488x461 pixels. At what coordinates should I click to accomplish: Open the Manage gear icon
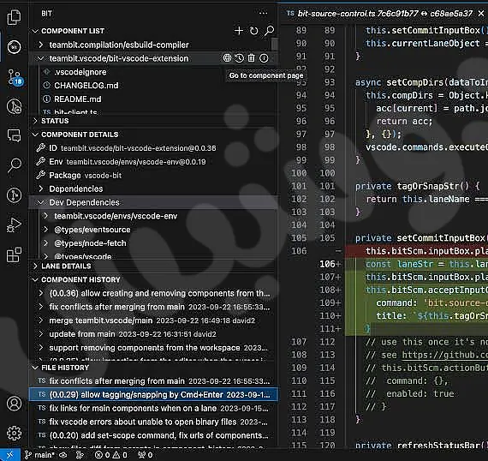pyautogui.click(x=14, y=433)
